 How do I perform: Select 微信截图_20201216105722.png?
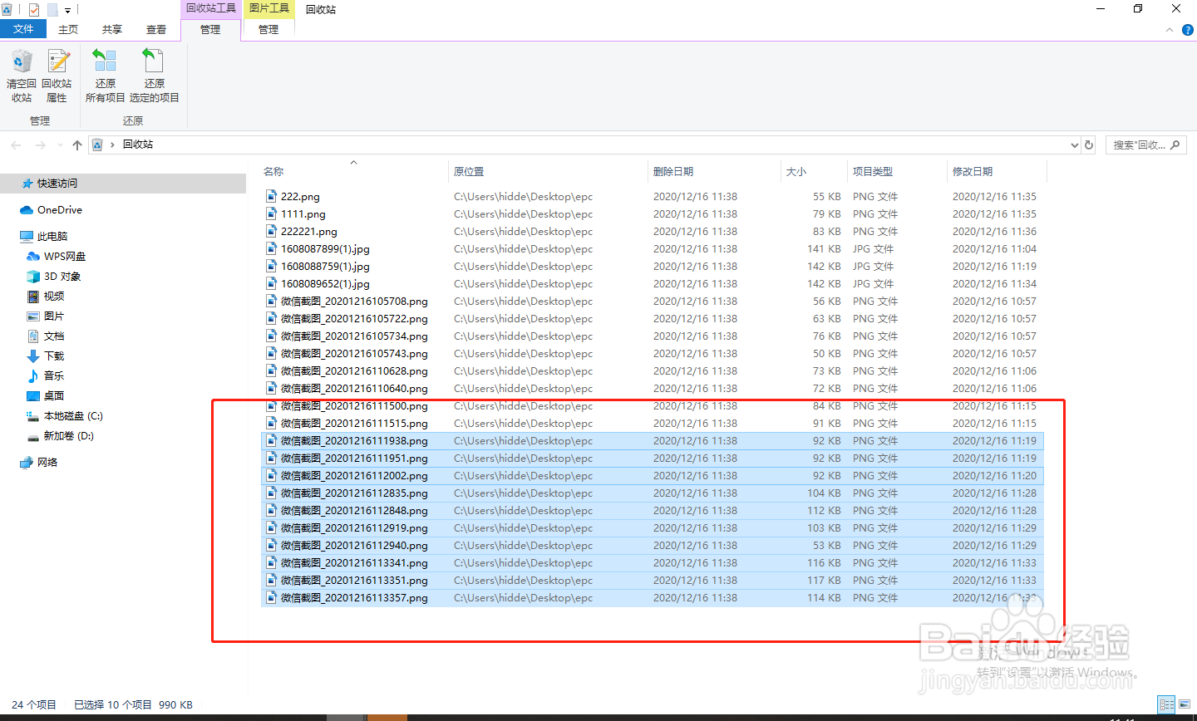[x=354, y=319]
